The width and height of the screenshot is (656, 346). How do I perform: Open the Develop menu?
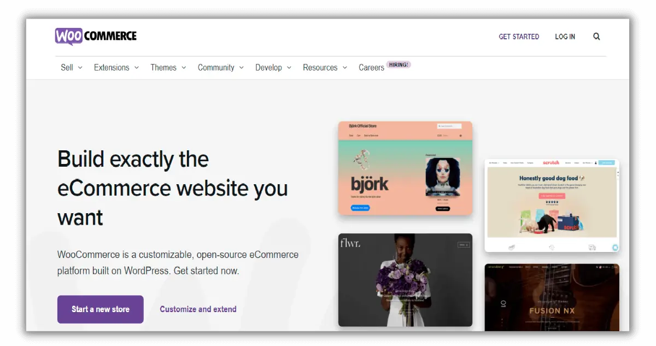(273, 68)
